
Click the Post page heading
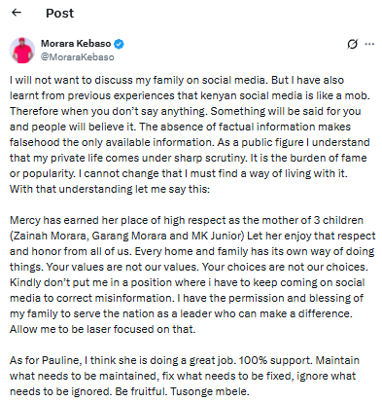click(x=59, y=14)
